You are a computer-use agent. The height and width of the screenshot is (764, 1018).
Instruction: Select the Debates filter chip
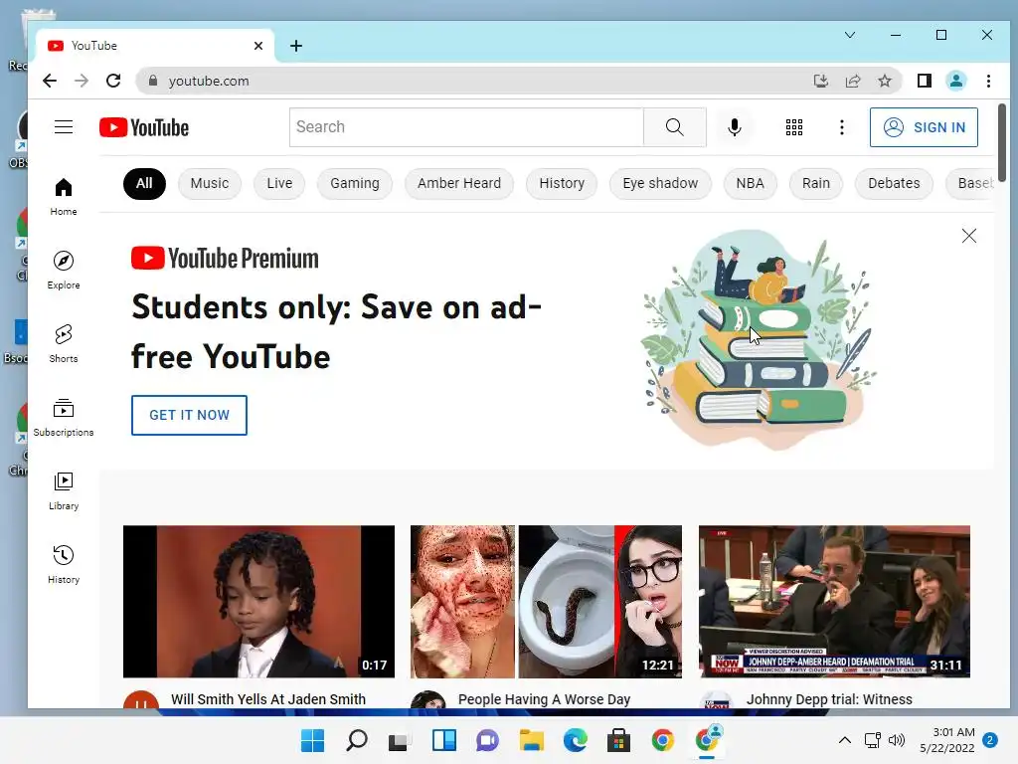click(x=894, y=184)
